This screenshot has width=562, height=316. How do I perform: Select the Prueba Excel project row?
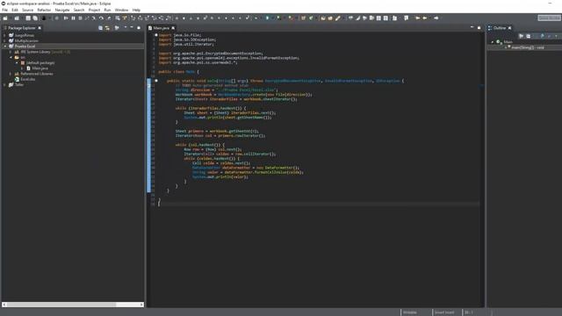coord(73,47)
